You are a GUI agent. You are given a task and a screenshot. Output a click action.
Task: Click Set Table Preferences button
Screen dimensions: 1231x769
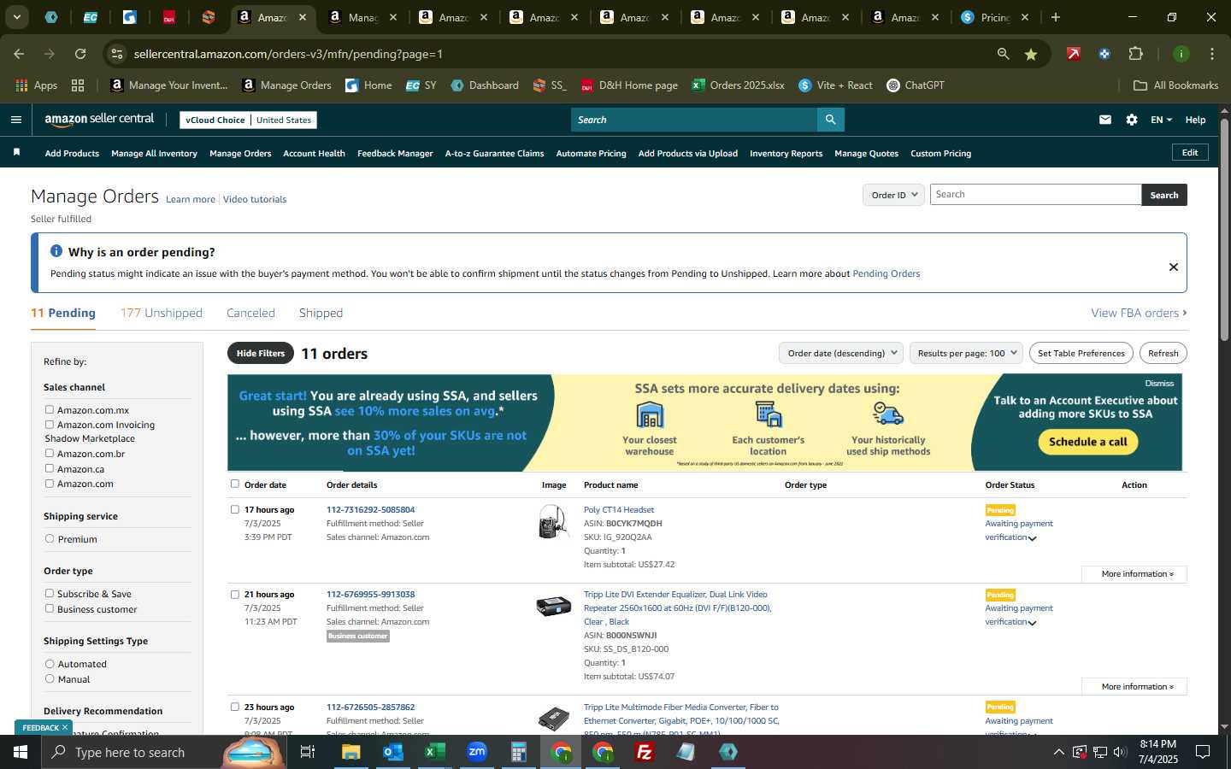point(1081,353)
